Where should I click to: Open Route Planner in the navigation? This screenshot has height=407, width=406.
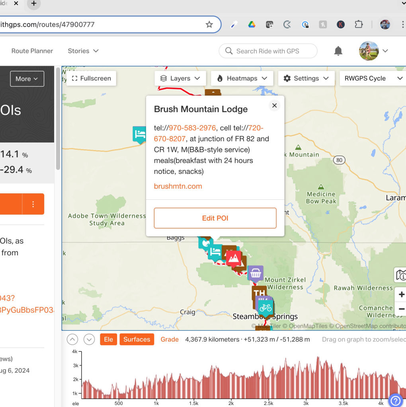(x=32, y=51)
